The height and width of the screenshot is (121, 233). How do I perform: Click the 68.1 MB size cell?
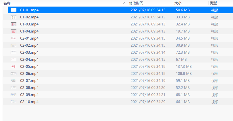click(x=183, y=95)
